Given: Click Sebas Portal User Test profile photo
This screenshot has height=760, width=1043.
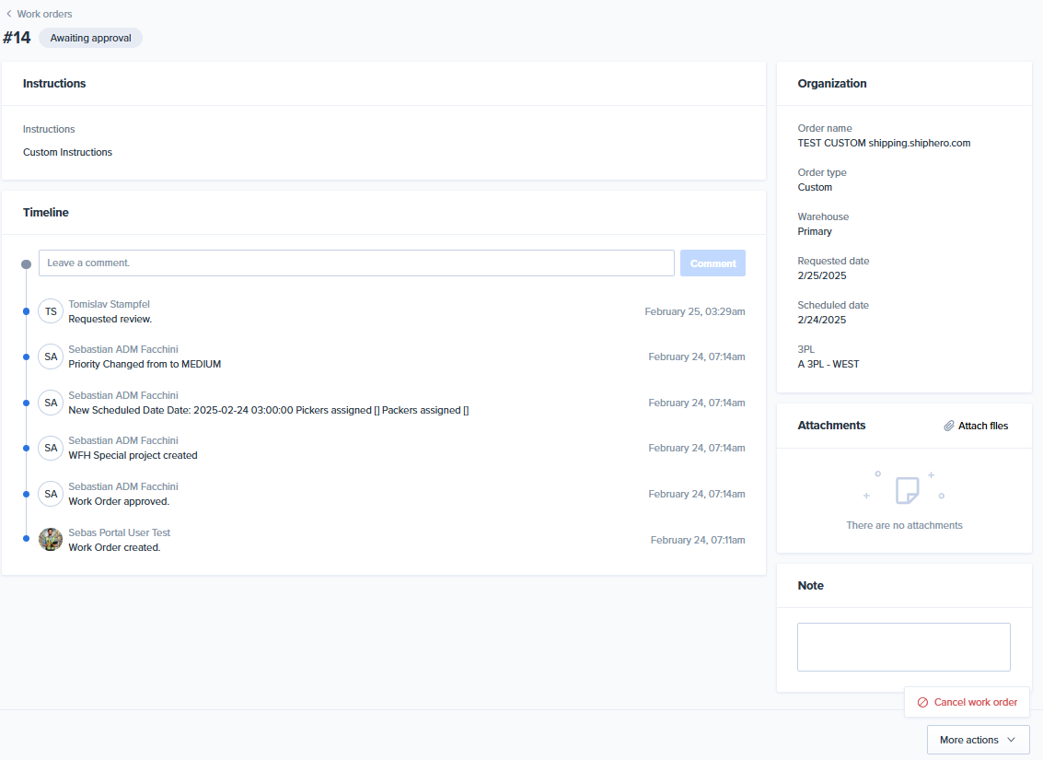Looking at the screenshot, I should click(51, 539).
